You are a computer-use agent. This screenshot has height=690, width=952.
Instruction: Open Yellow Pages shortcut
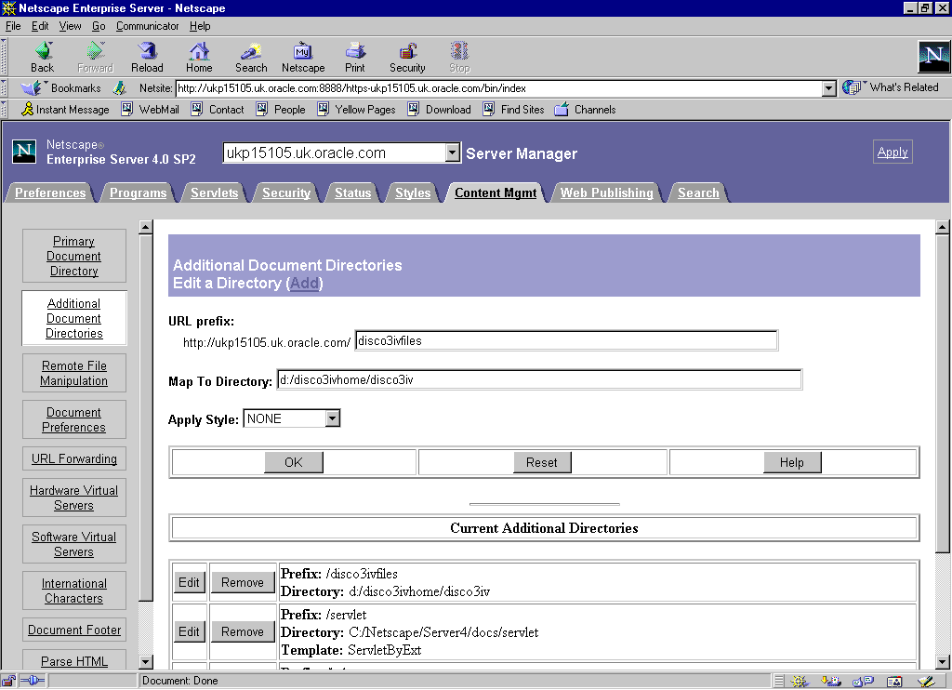[x=356, y=110]
